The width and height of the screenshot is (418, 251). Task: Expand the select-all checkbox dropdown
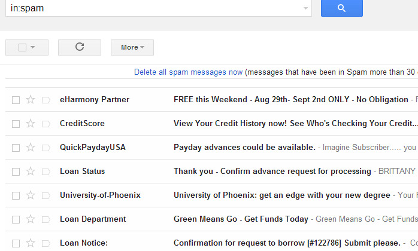pyautogui.click(x=32, y=47)
